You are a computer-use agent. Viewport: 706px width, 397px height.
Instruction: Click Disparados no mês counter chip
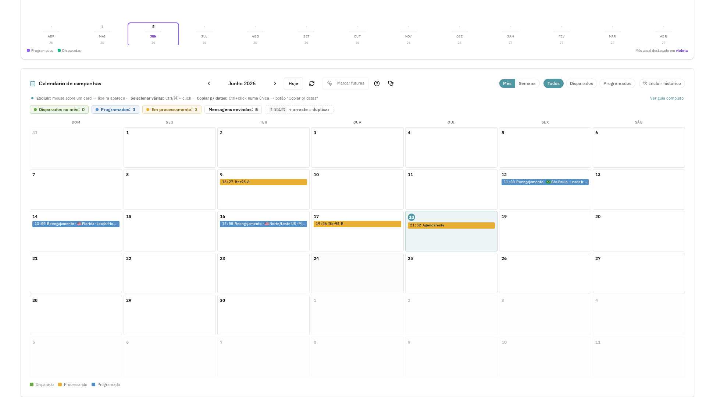pos(59,110)
